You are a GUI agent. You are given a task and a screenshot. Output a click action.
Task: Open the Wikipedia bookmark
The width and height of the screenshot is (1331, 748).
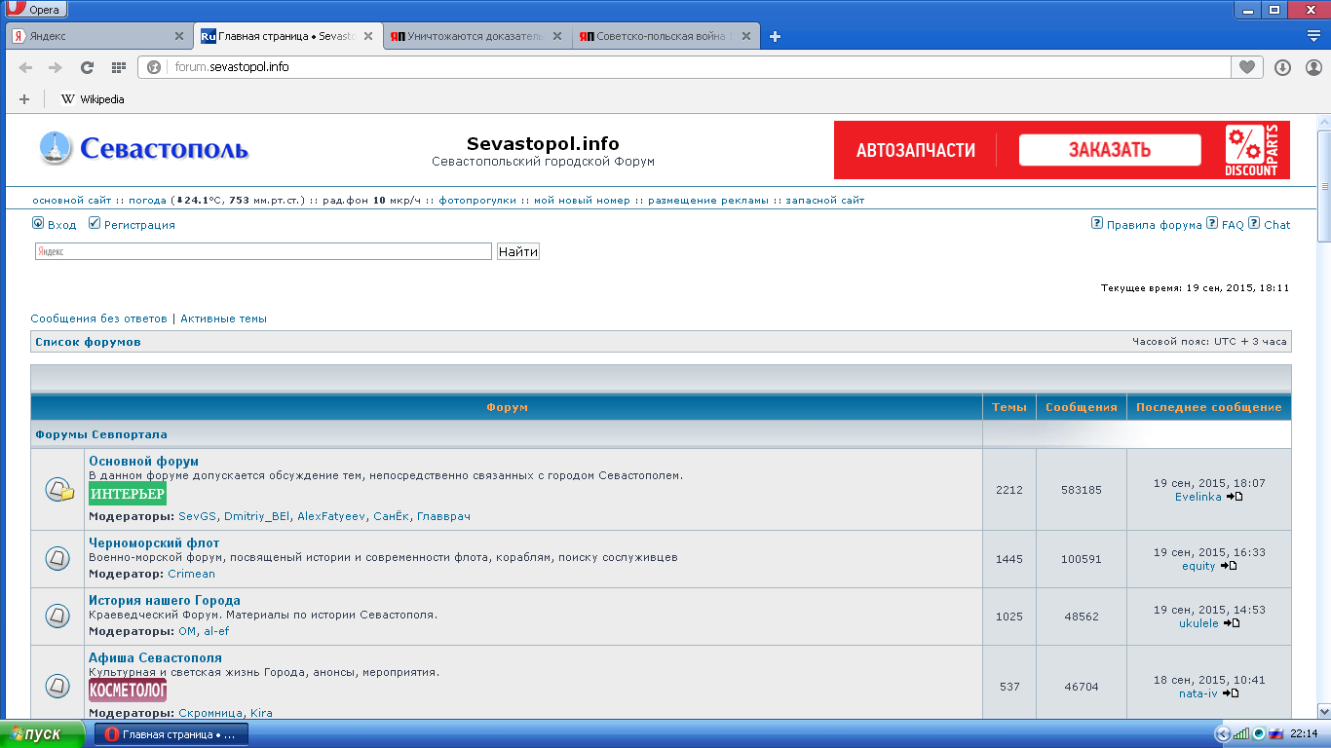click(93, 99)
